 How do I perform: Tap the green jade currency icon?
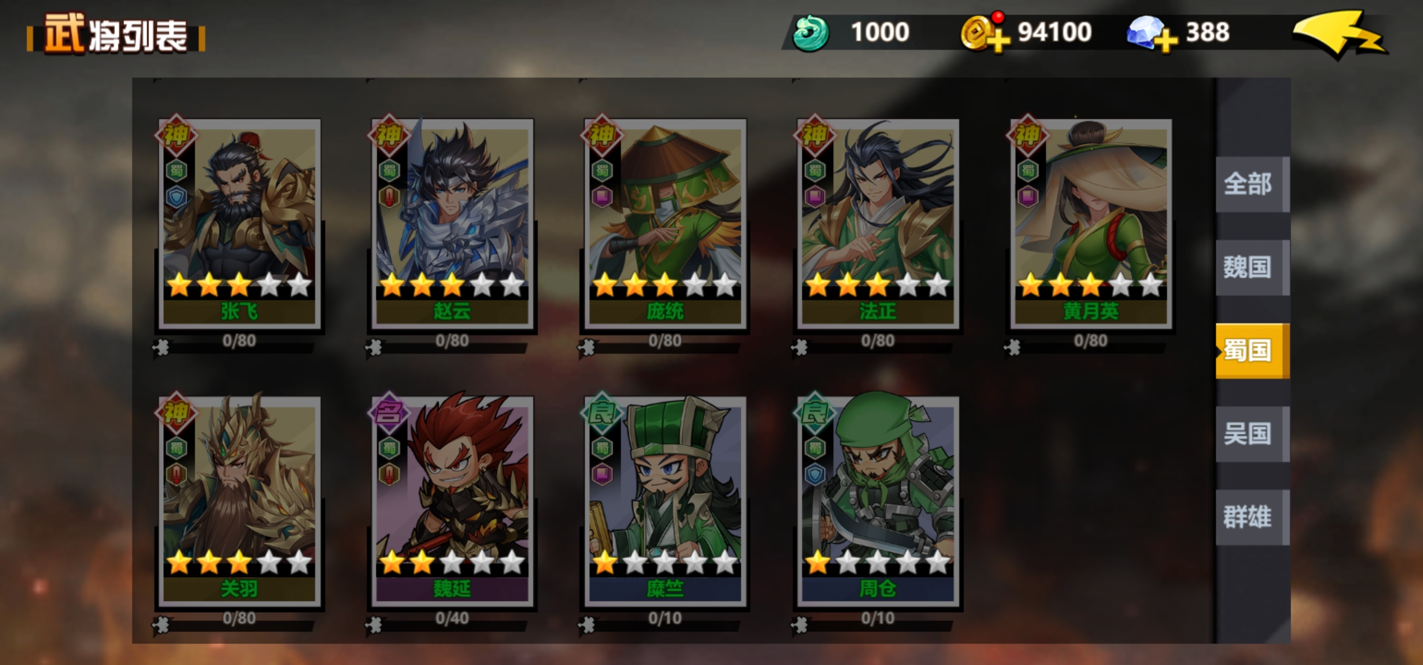coord(810,33)
